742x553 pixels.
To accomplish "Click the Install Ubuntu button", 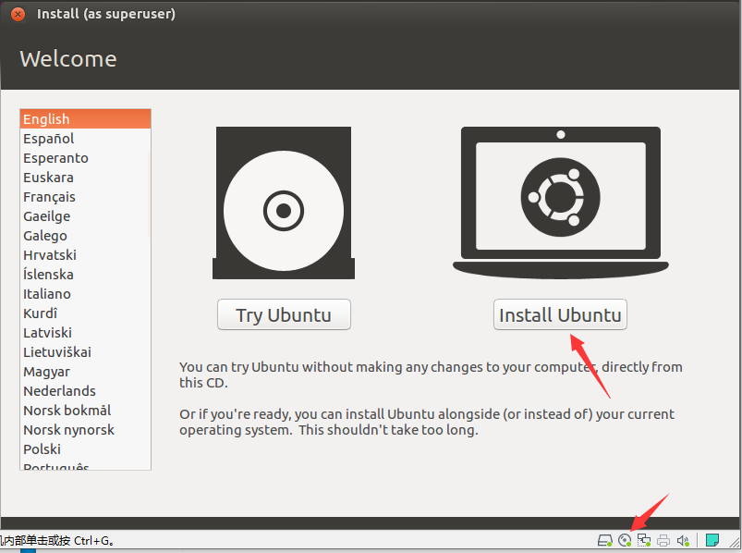I will [560, 314].
